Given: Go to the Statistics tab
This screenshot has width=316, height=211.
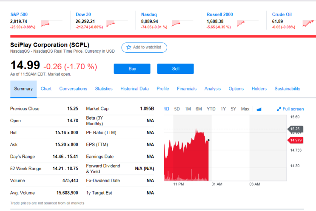Looking at the screenshot, I should tap(104, 89).
